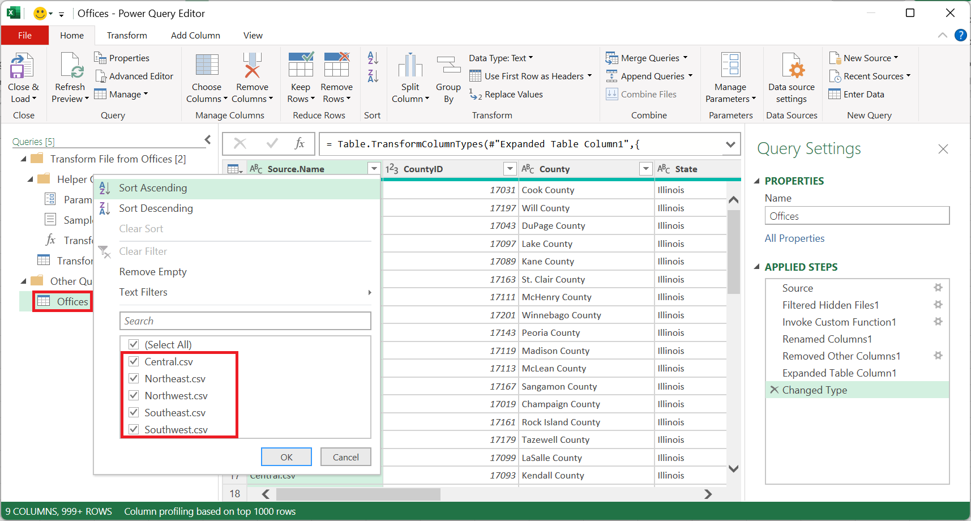This screenshot has height=521, width=971.
Task: Confirm the filter with OK
Action: pos(286,457)
